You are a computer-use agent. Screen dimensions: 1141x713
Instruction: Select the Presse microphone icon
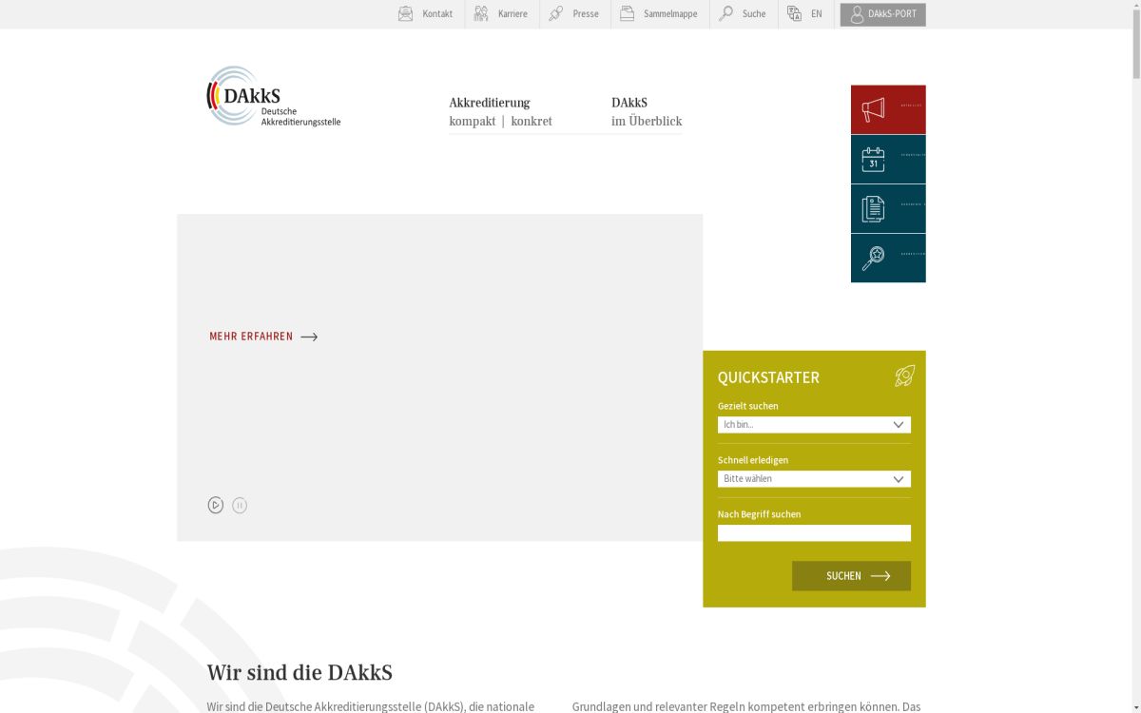[556, 13]
